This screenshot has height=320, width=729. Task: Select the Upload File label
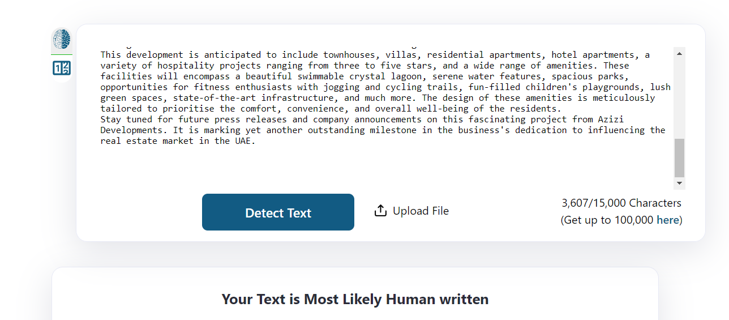click(421, 211)
